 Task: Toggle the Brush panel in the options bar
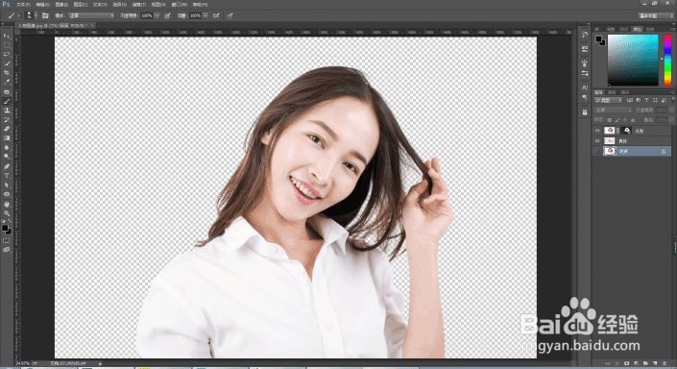tap(45, 15)
